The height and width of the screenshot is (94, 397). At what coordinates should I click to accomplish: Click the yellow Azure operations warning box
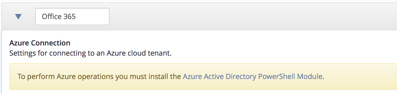[x=203, y=76]
